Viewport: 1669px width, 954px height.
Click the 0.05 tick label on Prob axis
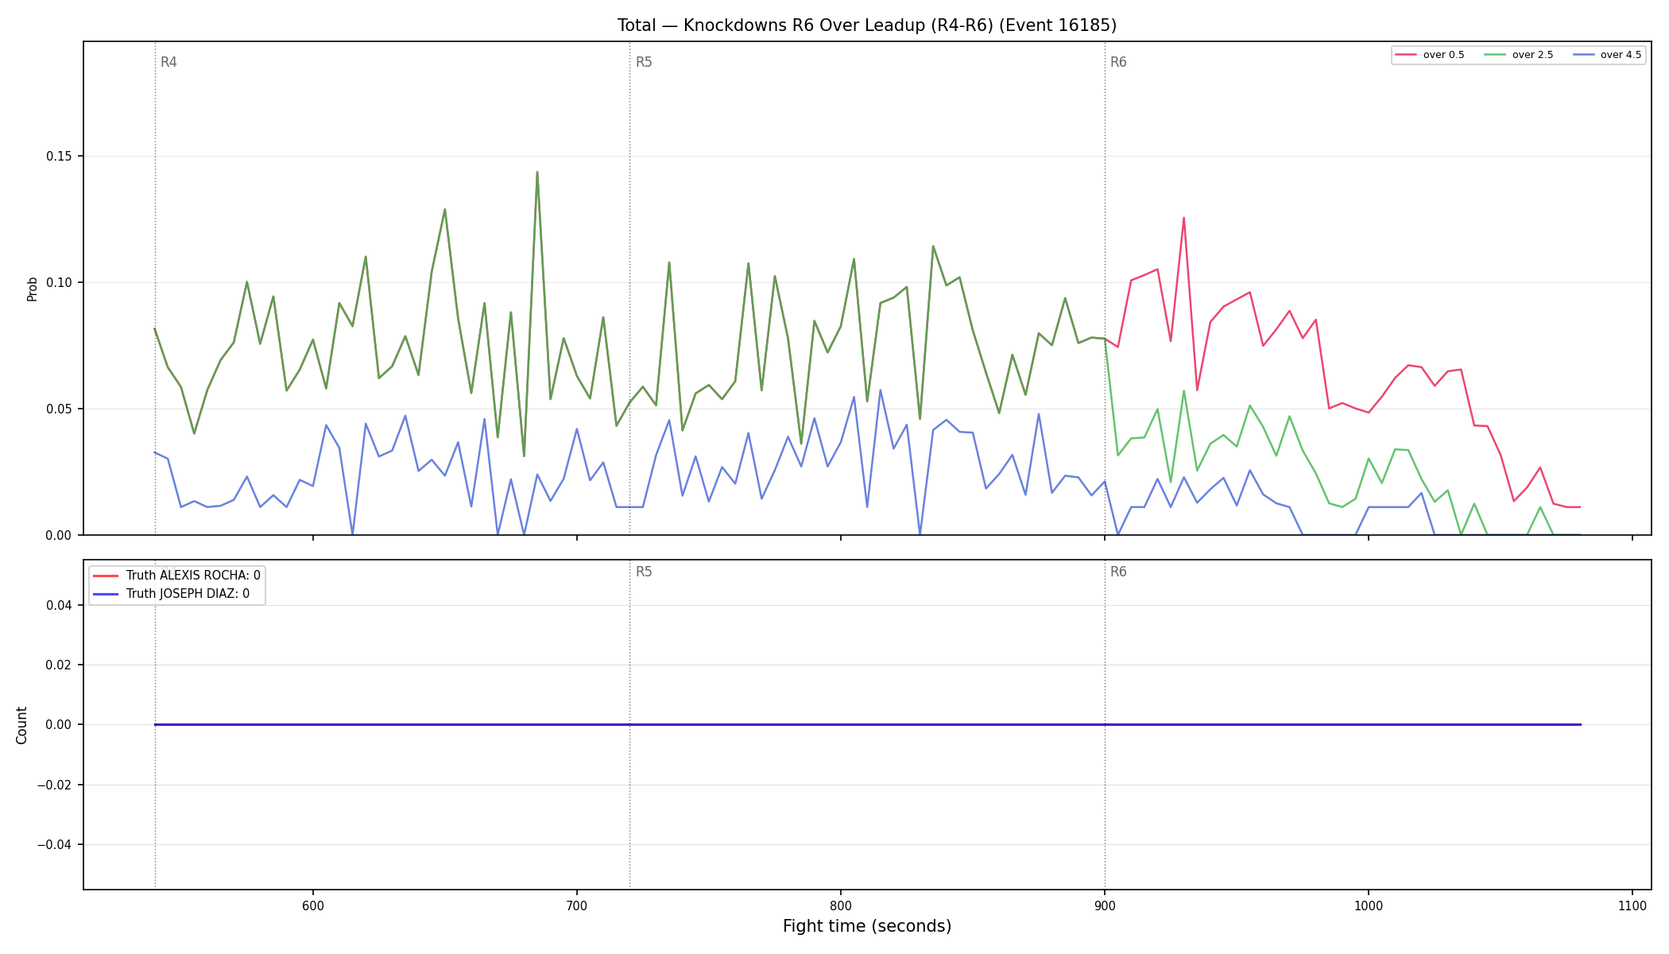(58, 409)
